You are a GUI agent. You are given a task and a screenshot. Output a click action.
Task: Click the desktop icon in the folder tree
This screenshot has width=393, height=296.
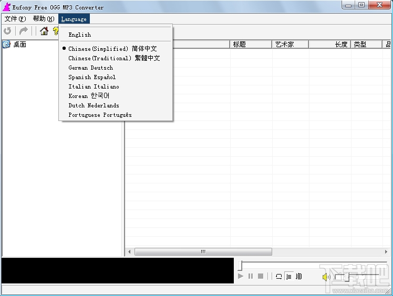point(6,44)
